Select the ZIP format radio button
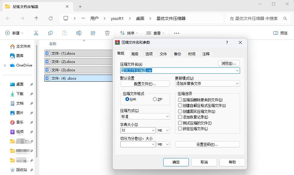The height and width of the screenshot is (175, 294). click(x=155, y=99)
